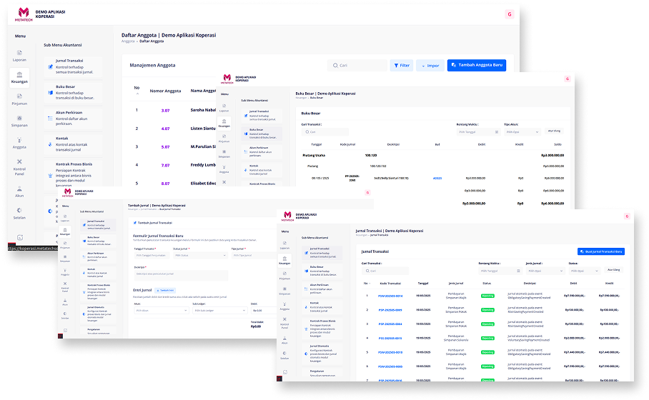This screenshot has width=649, height=400.
Task: Click the Pinjaman icon in the Daftar Anggota sidebar
Action: 20,98
